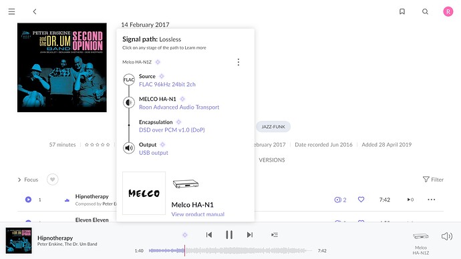Toggle the heart favorite filter near Focus
Screen dimensions: 461x259
(x=52, y=180)
